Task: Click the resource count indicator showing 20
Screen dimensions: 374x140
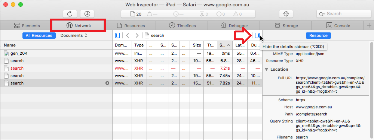Action: coord(136,14)
